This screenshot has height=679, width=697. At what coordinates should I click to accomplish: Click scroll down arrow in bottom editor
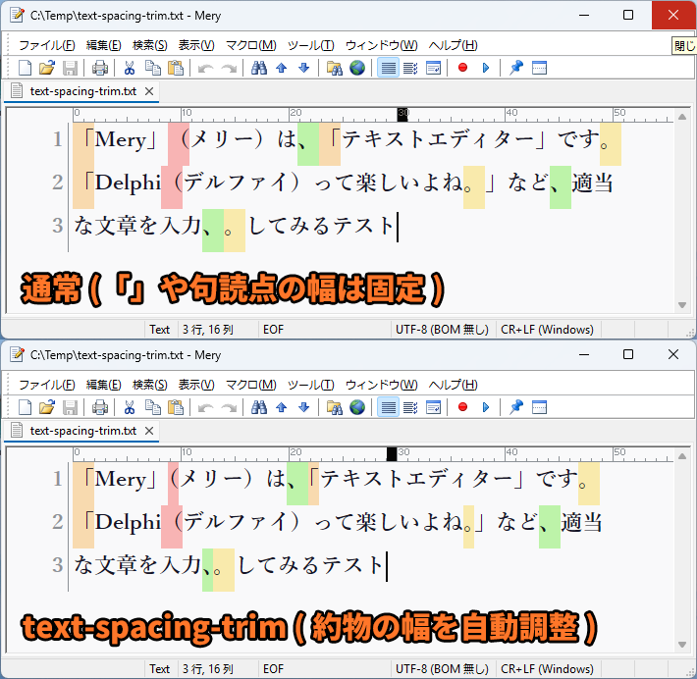682,645
